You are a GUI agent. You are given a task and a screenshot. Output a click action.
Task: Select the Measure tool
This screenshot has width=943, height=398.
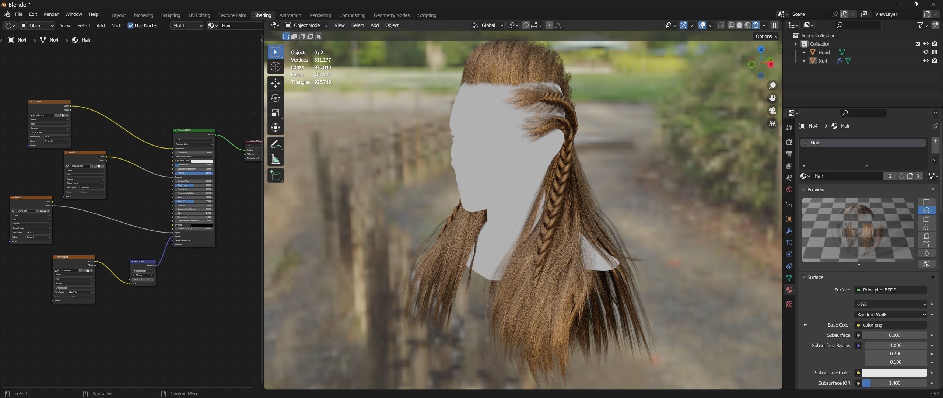(x=276, y=160)
